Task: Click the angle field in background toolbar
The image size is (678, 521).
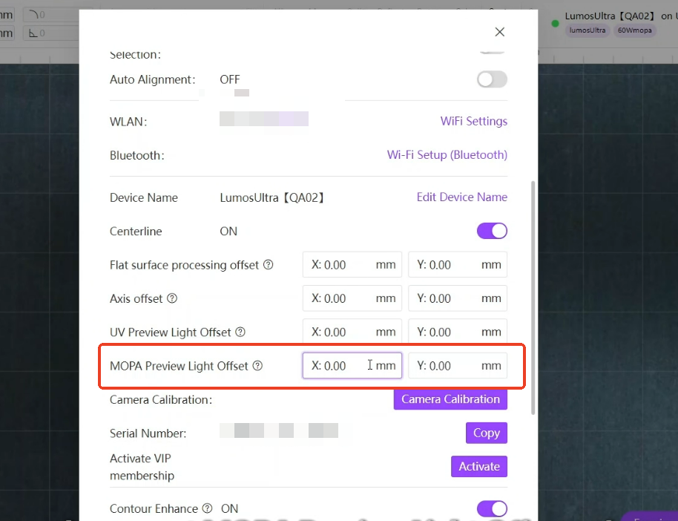Action: (50, 33)
